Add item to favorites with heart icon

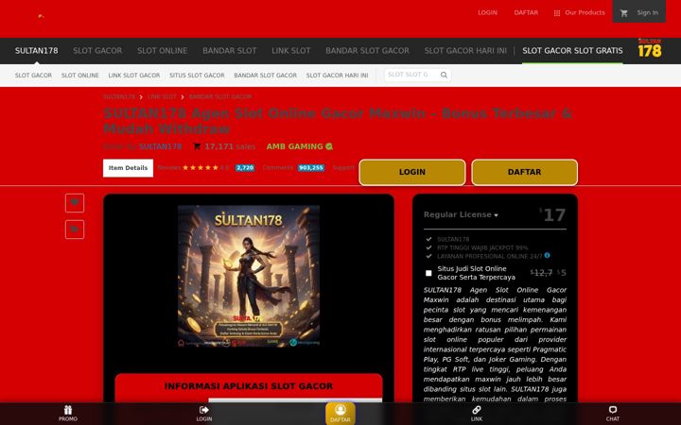(75, 202)
